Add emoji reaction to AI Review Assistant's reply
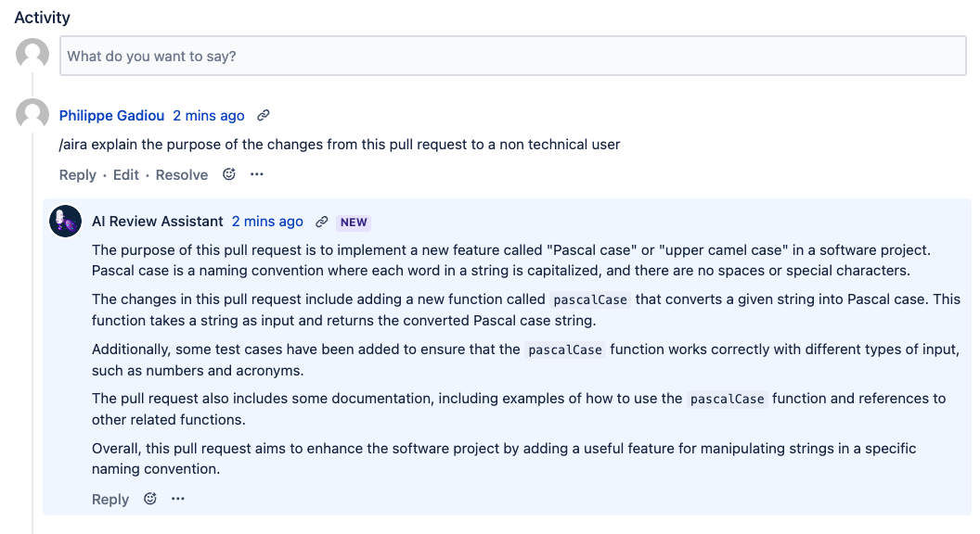Image resolution: width=980 pixels, height=534 pixels. pyautogui.click(x=150, y=499)
